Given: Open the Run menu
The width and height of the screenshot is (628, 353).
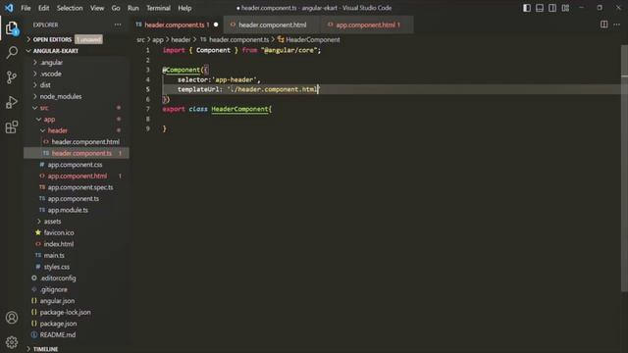Looking at the screenshot, I should pos(133,8).
